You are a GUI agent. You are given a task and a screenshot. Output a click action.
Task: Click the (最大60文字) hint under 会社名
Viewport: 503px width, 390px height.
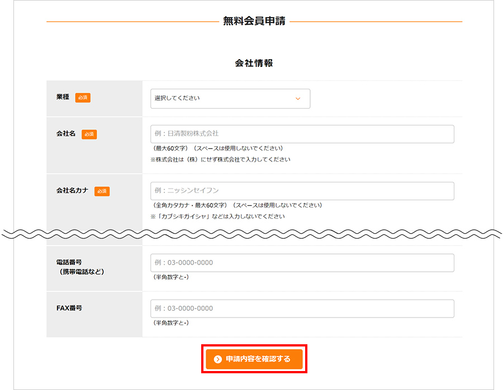[x=170, y=148]
